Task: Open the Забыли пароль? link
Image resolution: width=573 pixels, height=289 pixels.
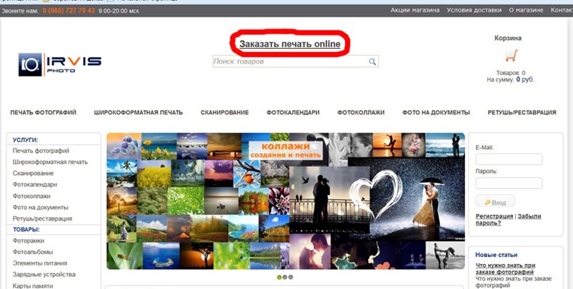Action: [x=508, y=219]
